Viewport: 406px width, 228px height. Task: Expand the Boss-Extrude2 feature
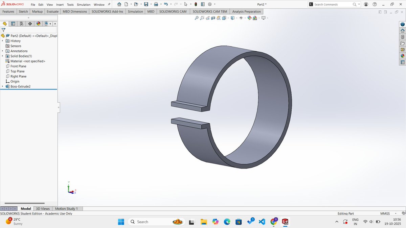tap(3, 86)
